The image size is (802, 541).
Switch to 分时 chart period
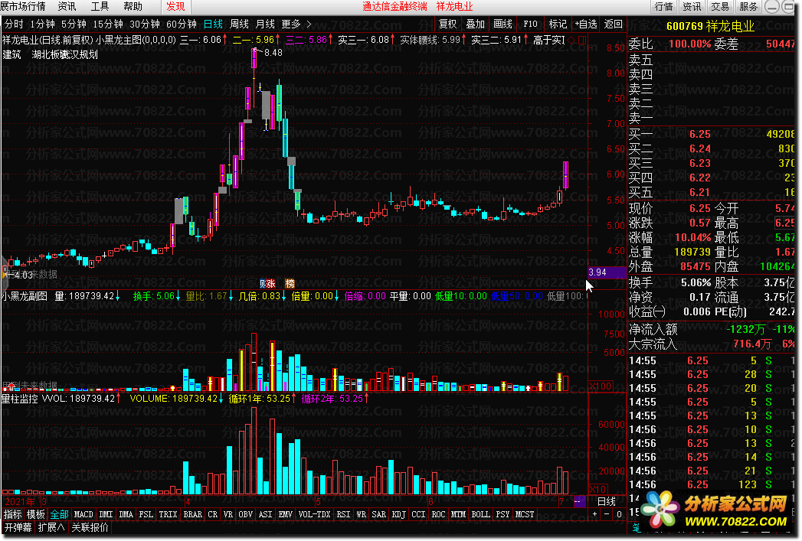coord(14,24)
